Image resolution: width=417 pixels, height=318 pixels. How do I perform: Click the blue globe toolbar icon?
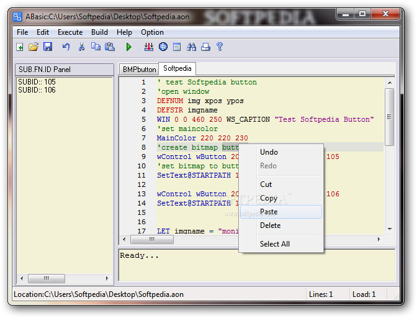click(x=163, y=47)
